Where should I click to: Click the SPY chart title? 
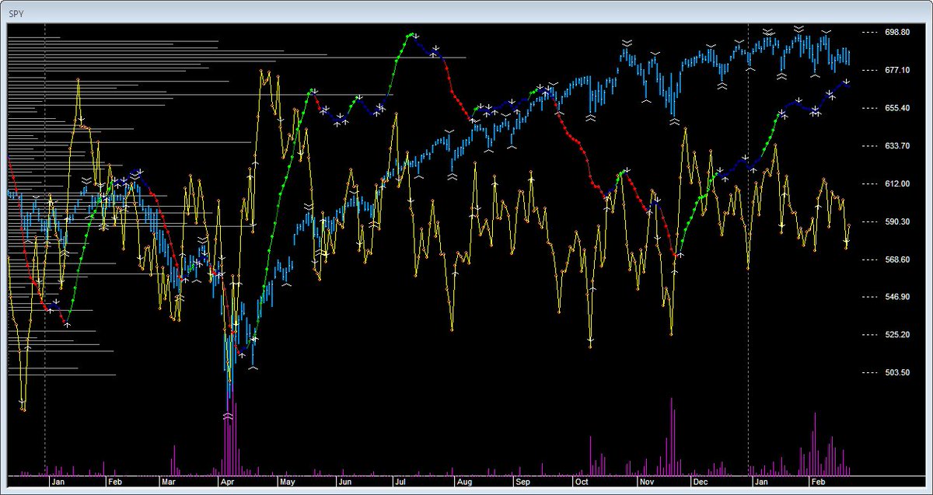(15, 14)
